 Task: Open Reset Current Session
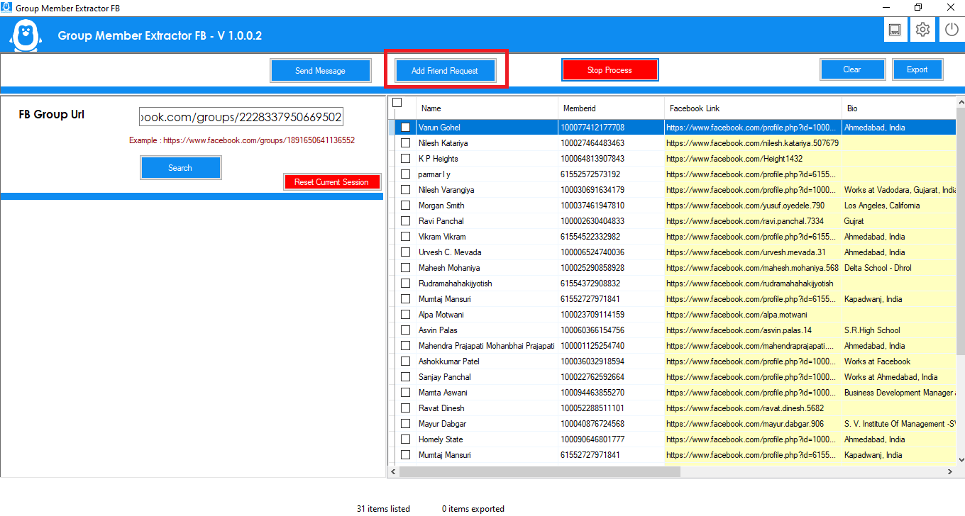332,181
